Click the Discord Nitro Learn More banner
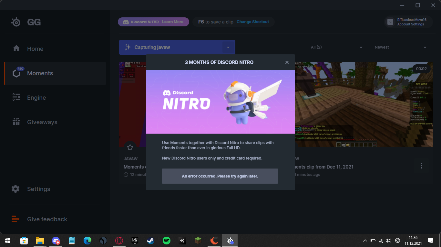This screenshot has height=247, width=441. (153, 22)
